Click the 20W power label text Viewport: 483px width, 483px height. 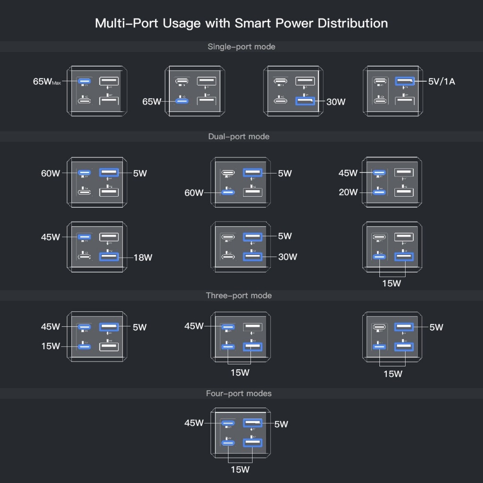(x=348, y=192)
